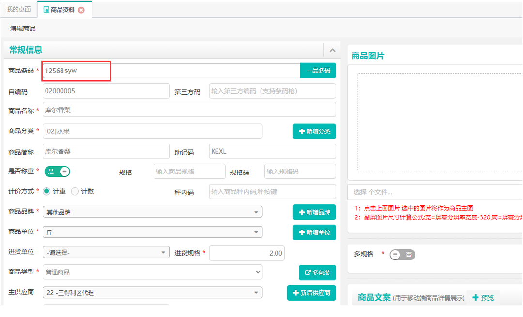Click the 新增分类 add category button
The width and height of the screenshot is (523, 317).
(314, 131)
